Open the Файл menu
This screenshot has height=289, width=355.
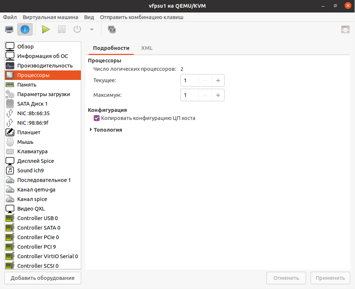10,17
